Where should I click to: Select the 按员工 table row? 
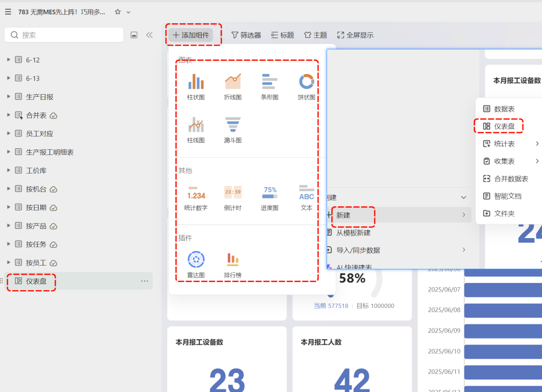tap(78, 263)
